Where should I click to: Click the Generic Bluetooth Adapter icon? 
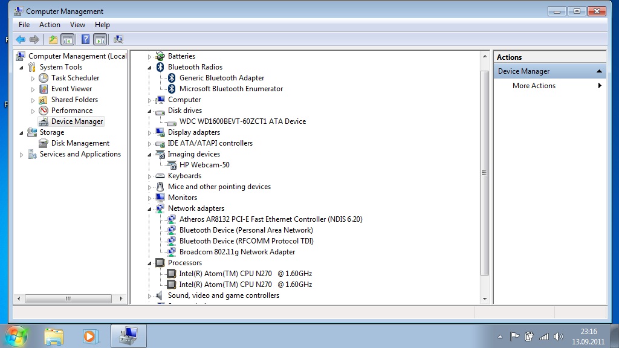[x=172, y=78]
